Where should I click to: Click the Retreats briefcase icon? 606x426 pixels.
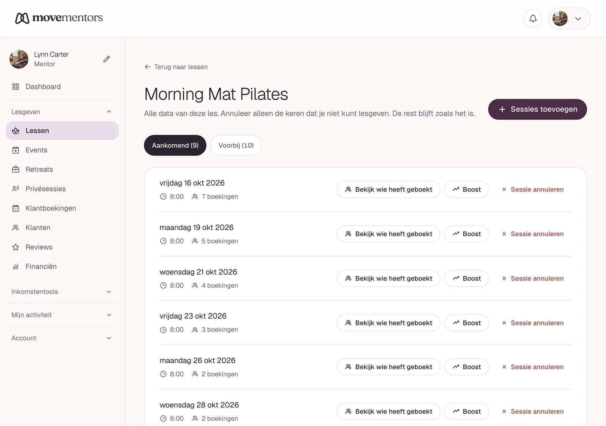pyautogui.click(x=16, y=170)
